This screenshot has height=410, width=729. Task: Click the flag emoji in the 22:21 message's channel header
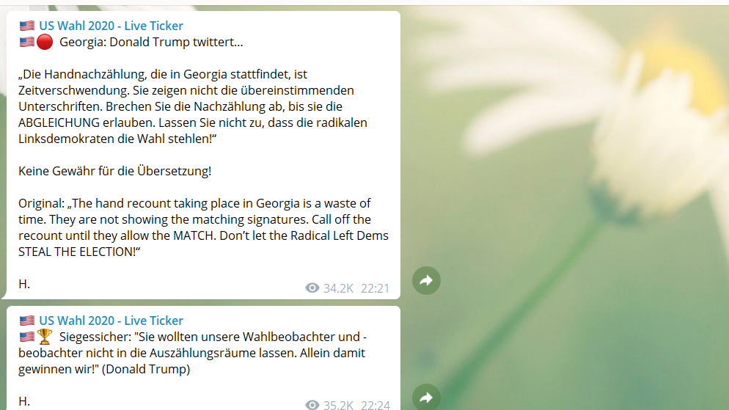click(x=27, y=26)
